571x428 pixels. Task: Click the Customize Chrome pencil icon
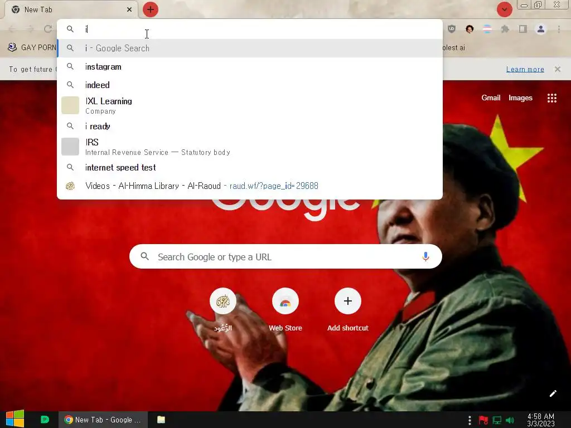553,393
